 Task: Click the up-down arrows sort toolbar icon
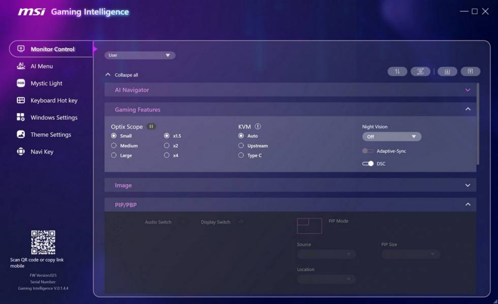tap(397, 71)
